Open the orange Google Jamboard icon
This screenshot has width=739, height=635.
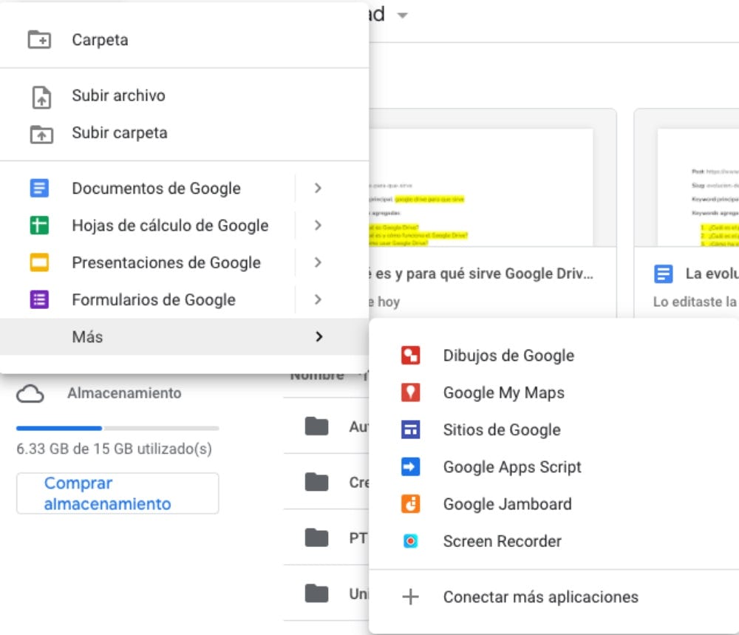(410, 504)
